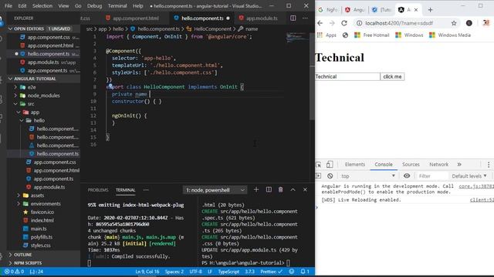Kill terminal with the trash icon
Image resolution: width=494 pixels, height=277 pixels.
(x=280, y=190)
